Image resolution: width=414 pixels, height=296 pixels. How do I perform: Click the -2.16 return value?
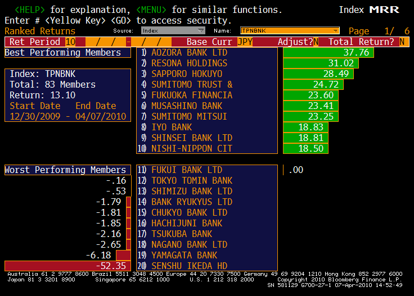[109, 234]
